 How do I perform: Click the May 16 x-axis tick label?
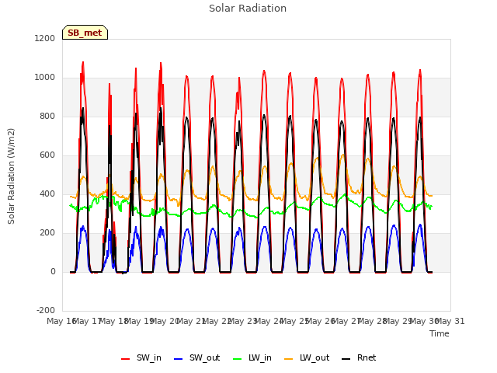click(x=61, y=321)
